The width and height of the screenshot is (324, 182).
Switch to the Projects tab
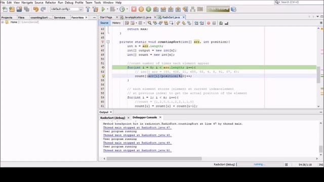7,18
